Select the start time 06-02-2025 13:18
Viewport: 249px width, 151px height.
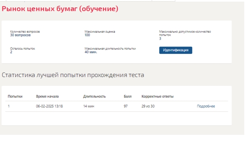click(49, 106)
